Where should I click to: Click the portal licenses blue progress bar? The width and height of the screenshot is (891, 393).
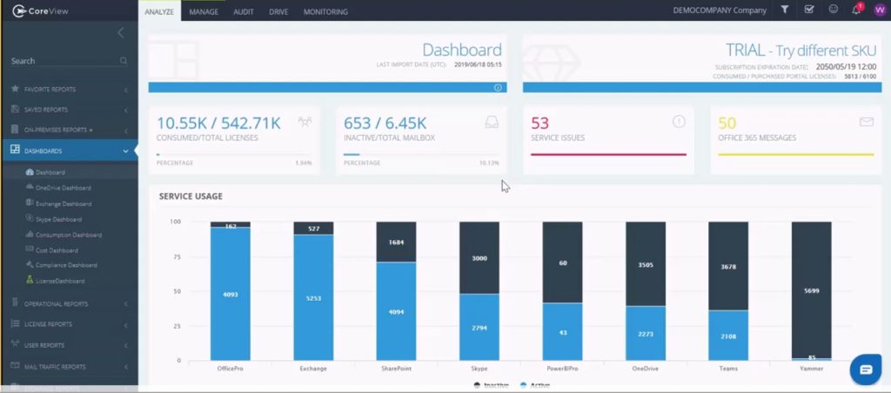pyautogui.click(x=702, y=88)
